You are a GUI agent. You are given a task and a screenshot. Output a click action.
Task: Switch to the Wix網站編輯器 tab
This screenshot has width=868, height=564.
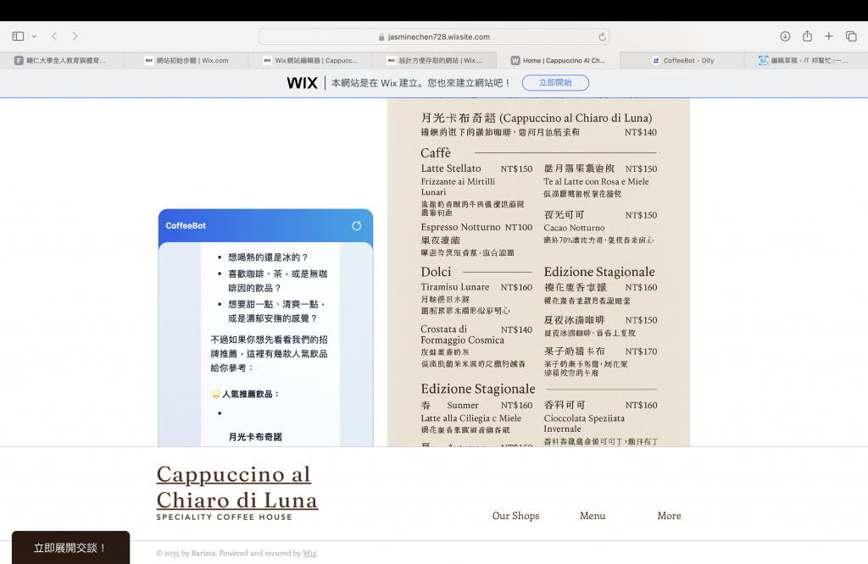click(310, 60)
